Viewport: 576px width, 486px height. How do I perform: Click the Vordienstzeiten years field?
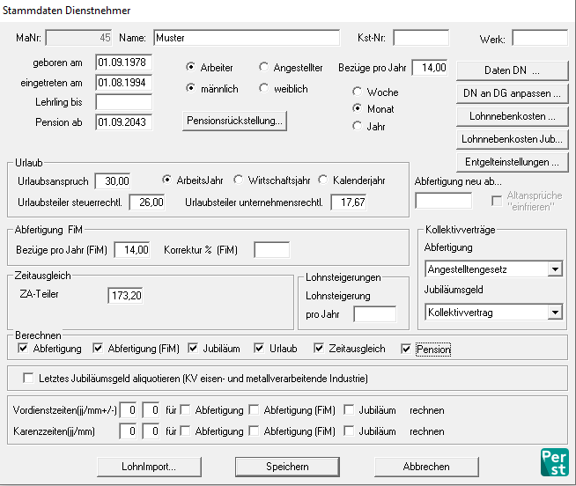pyautogui.click(x=128, y=410)
